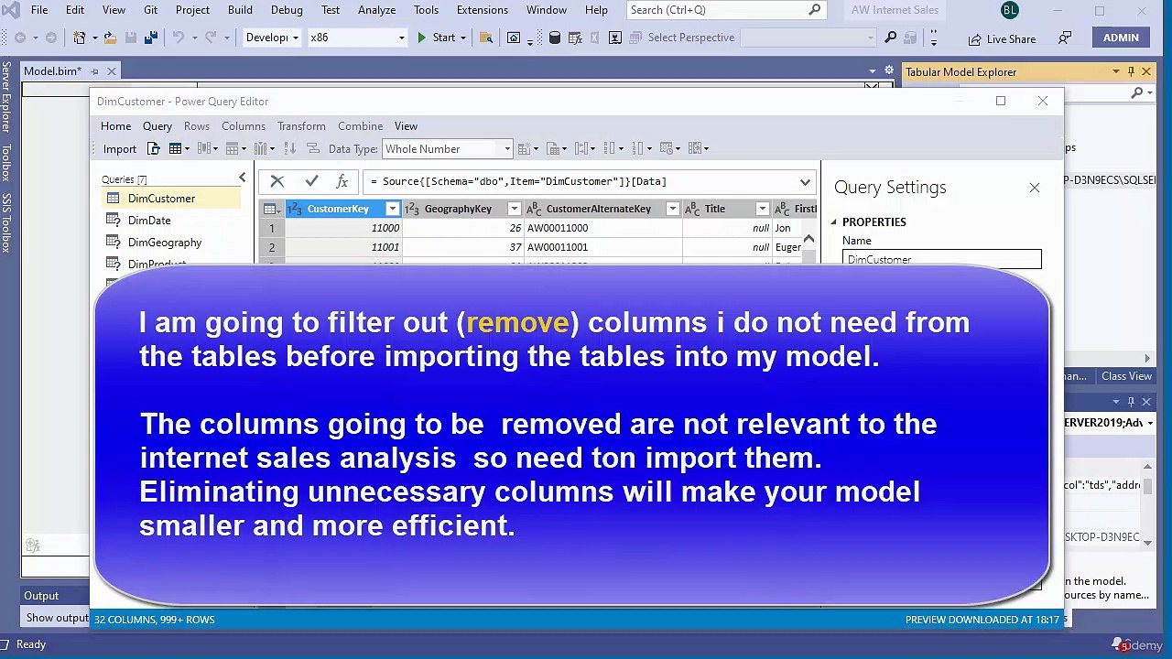Open the Combine menu
The image size is (1172, 659).
click(360, 125)
